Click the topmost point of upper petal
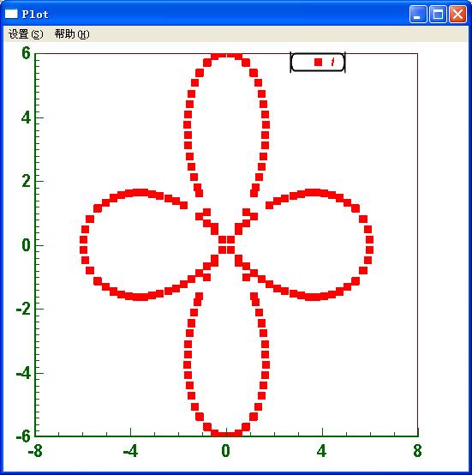The width and height of the screenshot is (472, 475). point(227,56)
